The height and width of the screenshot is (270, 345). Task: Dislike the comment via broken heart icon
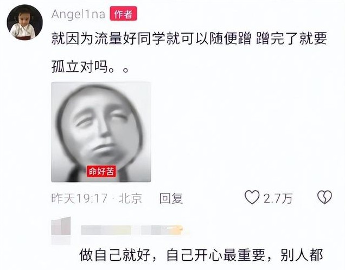pos(324,197)
